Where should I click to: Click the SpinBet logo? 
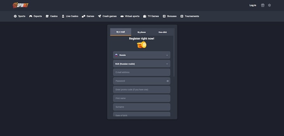[x=21, y=5]
